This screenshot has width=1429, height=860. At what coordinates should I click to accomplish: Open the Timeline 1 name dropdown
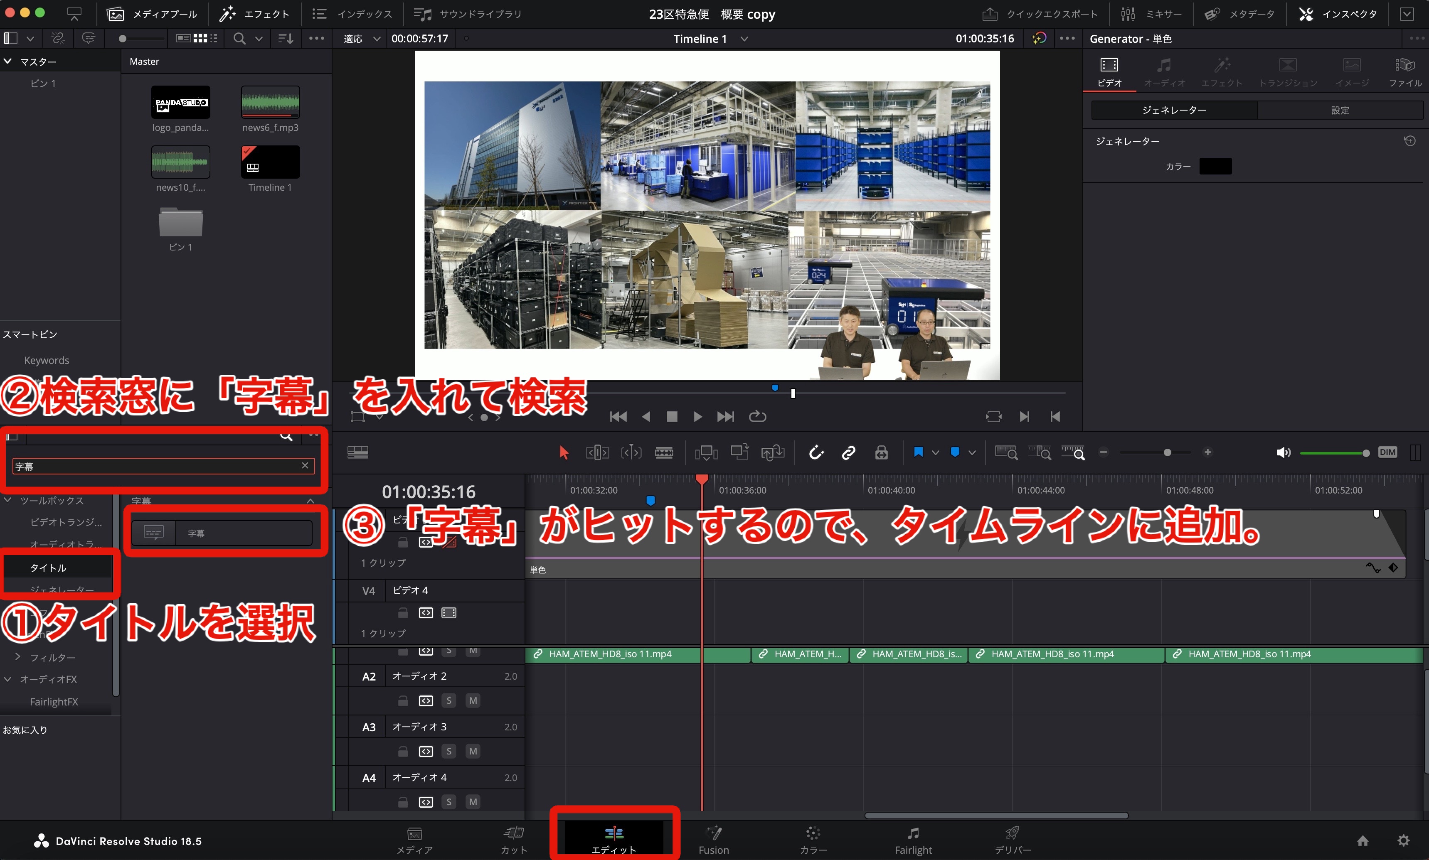point(744,39)
